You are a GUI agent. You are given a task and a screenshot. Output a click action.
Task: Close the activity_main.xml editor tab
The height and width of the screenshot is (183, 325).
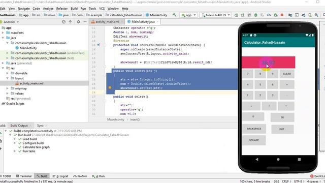[x=122, y=21]
